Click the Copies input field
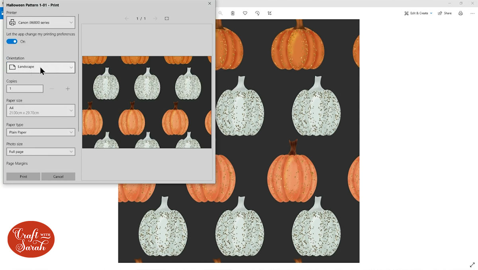The height and width of the screenshot is (270, 478). click(25, 89)
